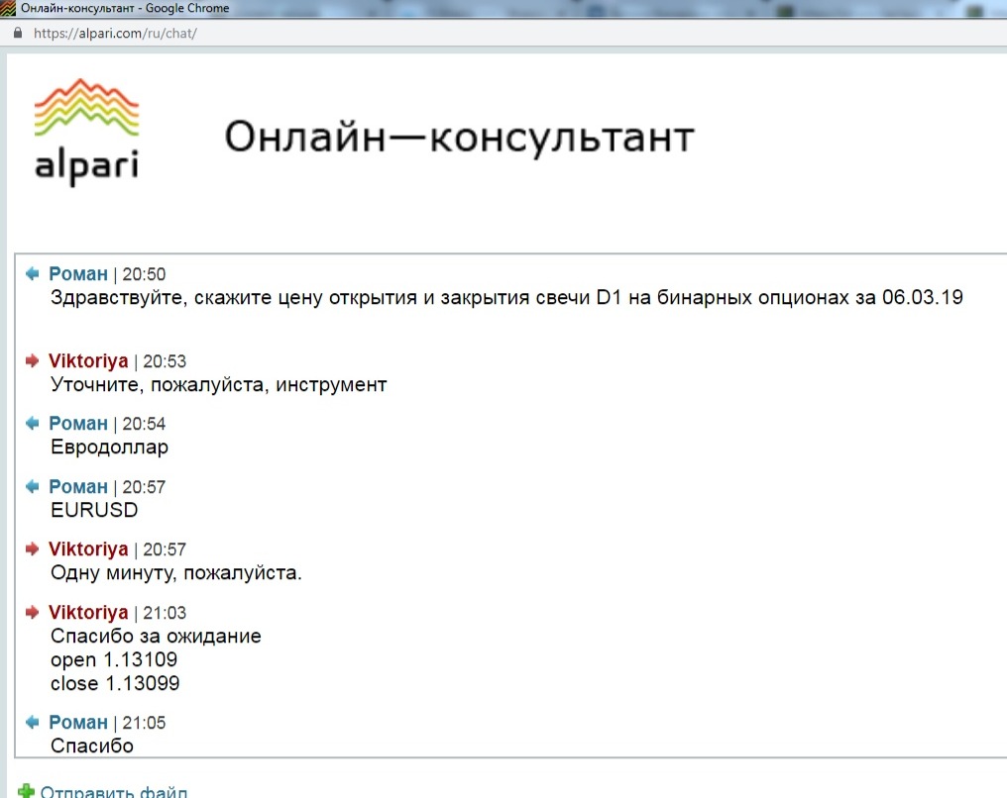1007x798 pixels.
Task: Click blue arrow beside Роман's 20:50 message
Action: [x=34, y=274]
